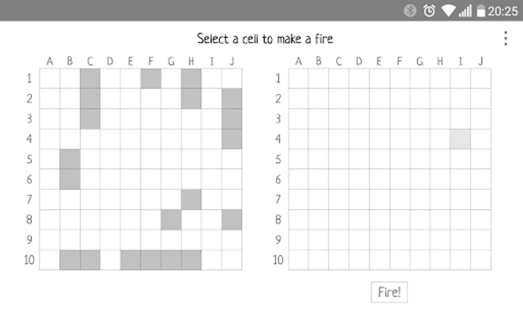Click shaded ship cell C2 on left grid
This screenshot has width=523, height=314.
90,99
